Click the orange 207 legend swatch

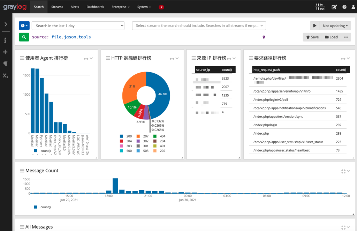(x=138, y=136)
